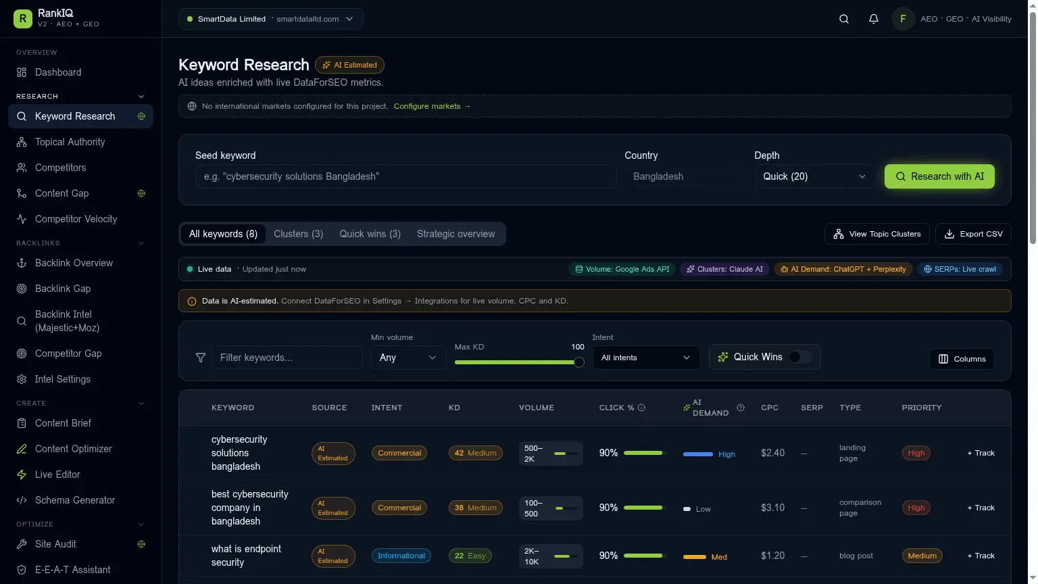Open E-E-A-T Assistant
This screenshot has width=1038, height=584.
pos(80,570)
